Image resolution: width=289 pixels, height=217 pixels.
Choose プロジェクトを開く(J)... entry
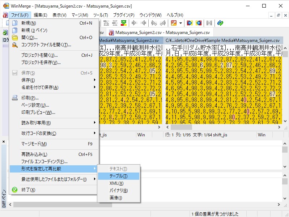click(x=54, y=55)
